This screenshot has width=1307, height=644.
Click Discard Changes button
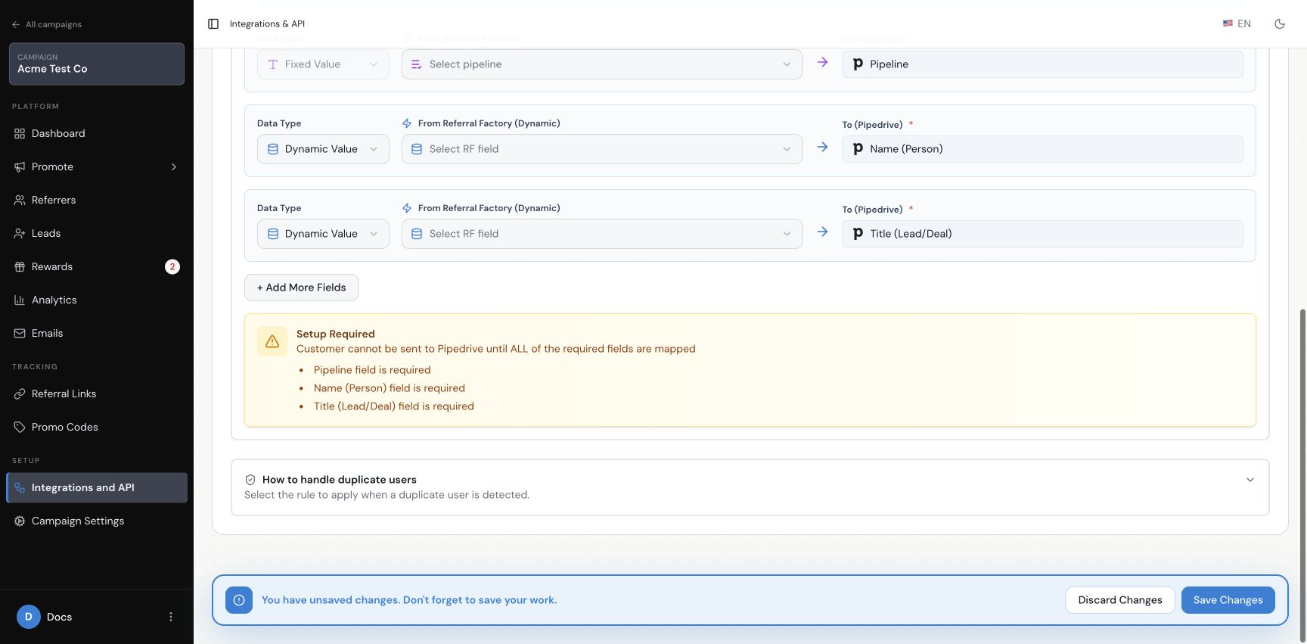(1120, 600)
